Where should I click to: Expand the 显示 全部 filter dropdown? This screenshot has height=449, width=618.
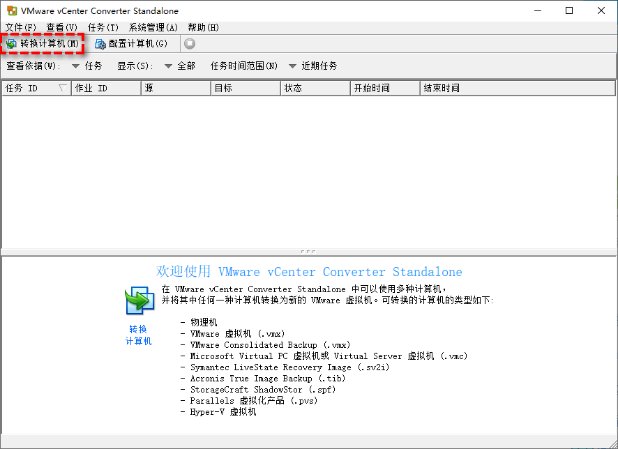[x=168, y=66]
